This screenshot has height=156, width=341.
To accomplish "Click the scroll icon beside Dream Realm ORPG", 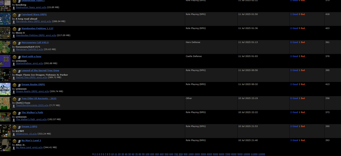I will pos(19,85).
